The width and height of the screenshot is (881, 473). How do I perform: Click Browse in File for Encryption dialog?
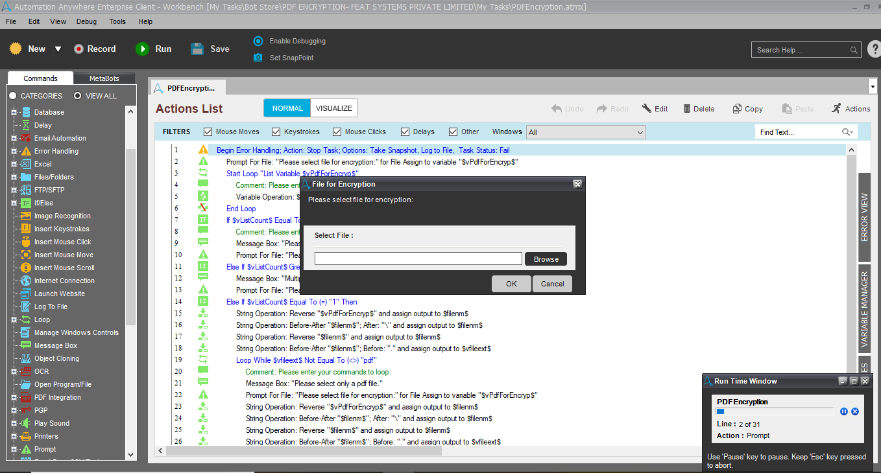click(546, 259)
